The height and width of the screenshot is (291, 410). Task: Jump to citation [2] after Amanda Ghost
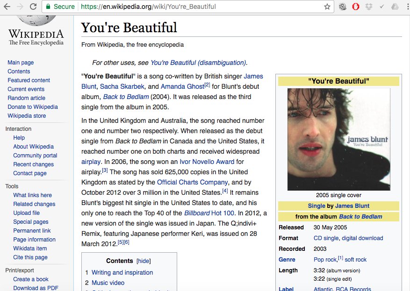click(x=207, y=85)
